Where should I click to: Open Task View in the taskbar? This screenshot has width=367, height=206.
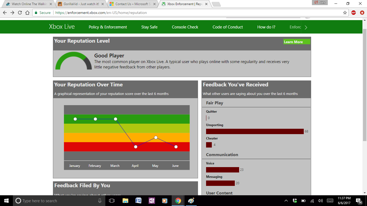tap(112, 201)
